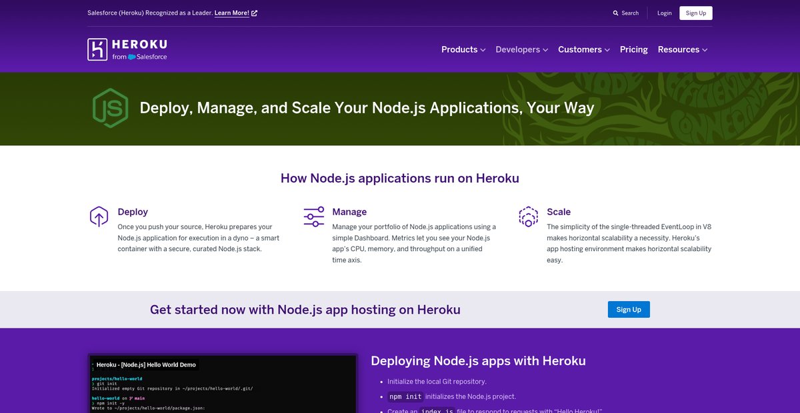Open Search in the top bar

pyautogui.click(x=626, y=13)
